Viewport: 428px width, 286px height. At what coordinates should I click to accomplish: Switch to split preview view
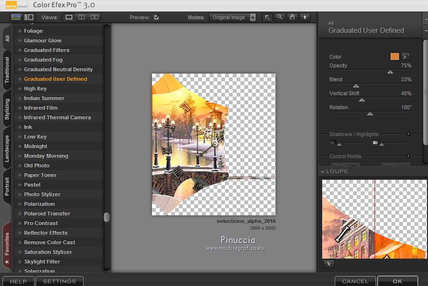click(81, 17)
